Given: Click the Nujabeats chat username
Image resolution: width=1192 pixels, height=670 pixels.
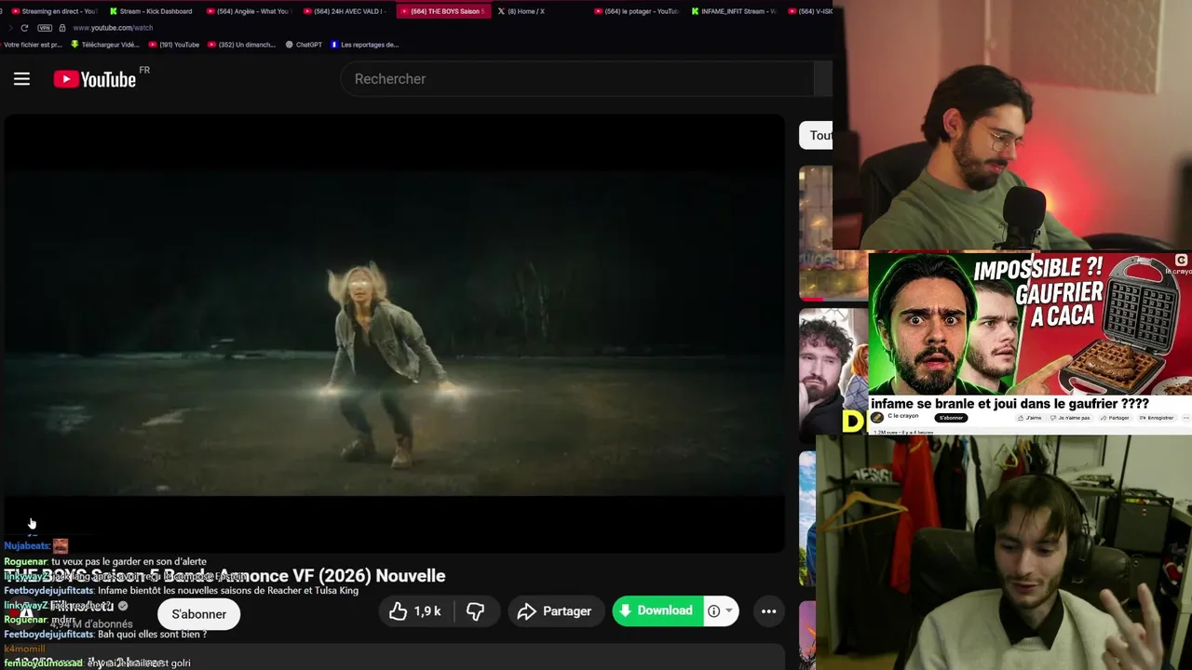Looking at the screenshot, I should [26, 546].
